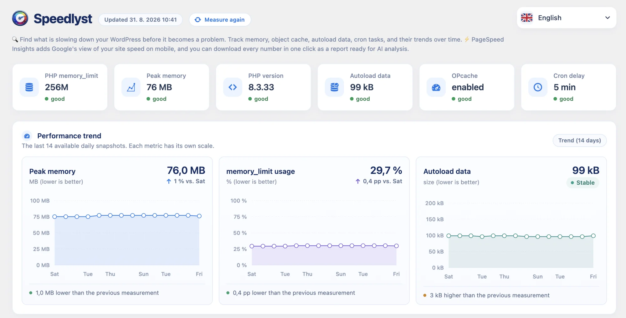Click the up arrow beside 0,4 pp vs. Sat
The height and width of the screenshot is (318, 626).
358,181
